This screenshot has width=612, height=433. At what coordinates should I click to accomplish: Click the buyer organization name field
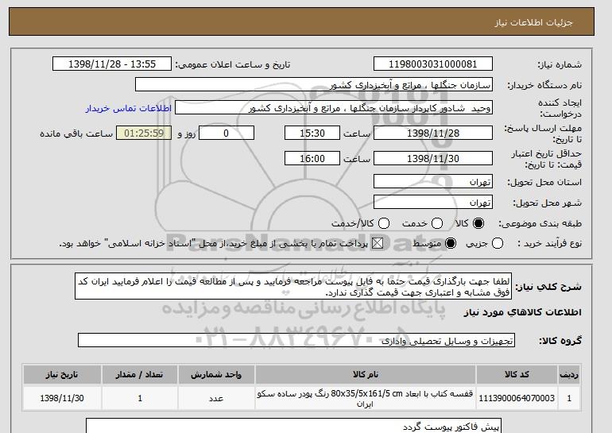[314, 85]
